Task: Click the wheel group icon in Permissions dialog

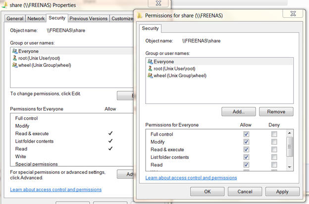Action: [150, 76]
